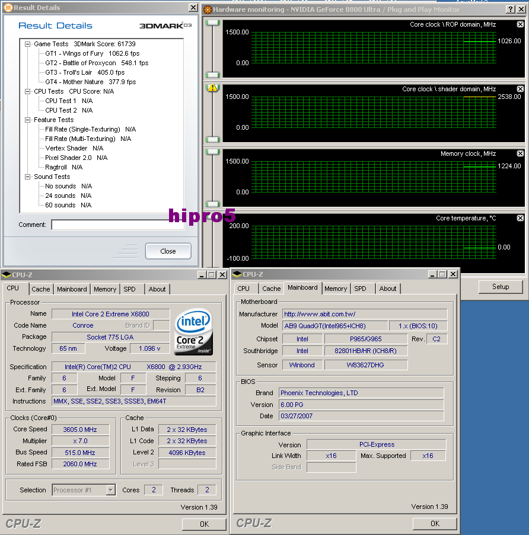Collapse the CPU Tests tree node

click(27, 91)
